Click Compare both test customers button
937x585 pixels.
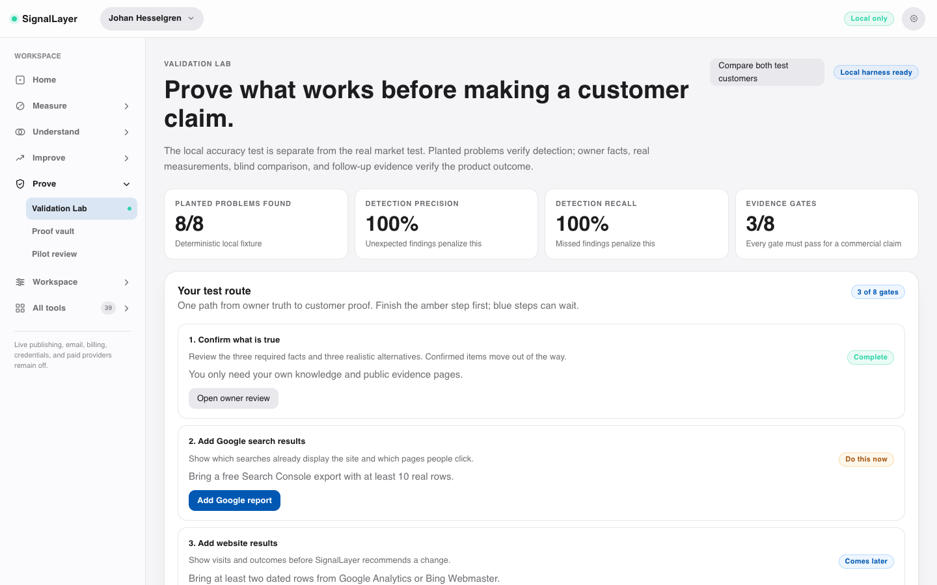click(x=767, y=72)
